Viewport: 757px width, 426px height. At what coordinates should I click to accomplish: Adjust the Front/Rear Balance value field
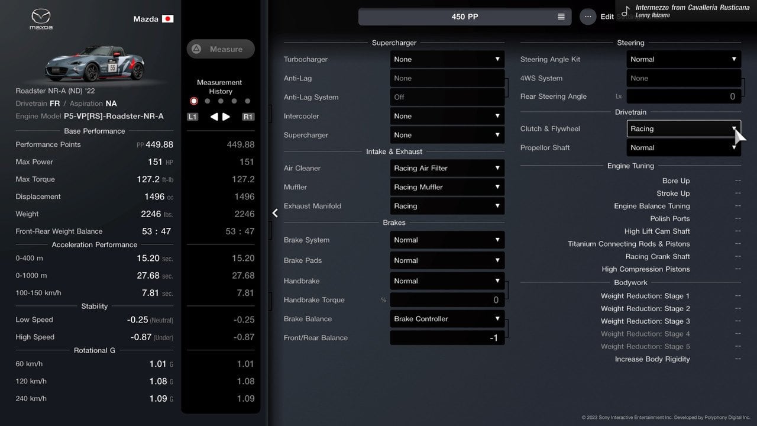point(447,338)
